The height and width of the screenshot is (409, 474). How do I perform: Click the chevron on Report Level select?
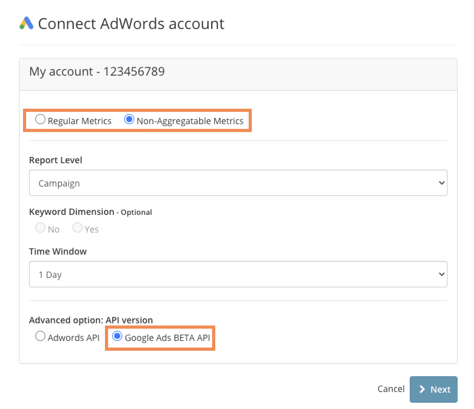point(442,183)
